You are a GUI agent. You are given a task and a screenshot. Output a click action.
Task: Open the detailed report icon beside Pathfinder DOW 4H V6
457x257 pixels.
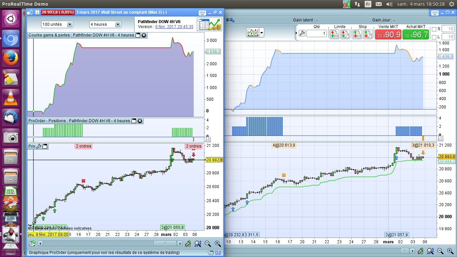[209, 24]
